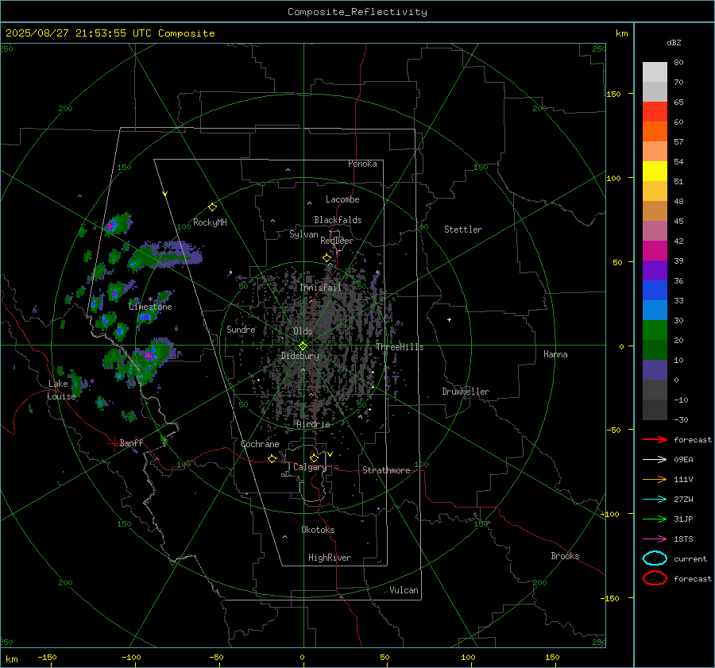Select the 70–80 dBZ light gray swatch
This screenshot has width=715, height=668.
[655, 72]
